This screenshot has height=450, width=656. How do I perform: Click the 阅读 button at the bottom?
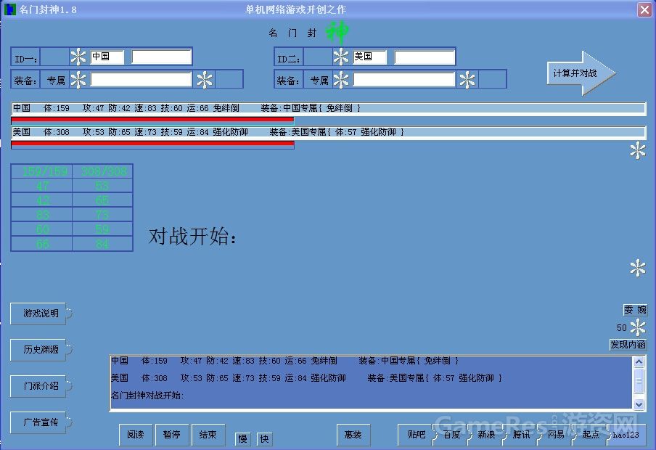point(136,435)
